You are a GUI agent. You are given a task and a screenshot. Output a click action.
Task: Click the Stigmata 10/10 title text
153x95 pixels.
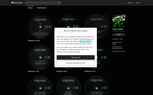pyautogui.click(x=34, y=41)
